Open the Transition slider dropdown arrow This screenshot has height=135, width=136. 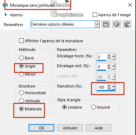tap(113, 87)
